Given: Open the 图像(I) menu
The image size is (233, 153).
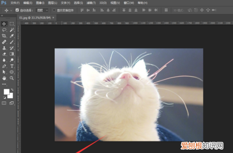Looking at the screenshot, I should pos(40,3).
